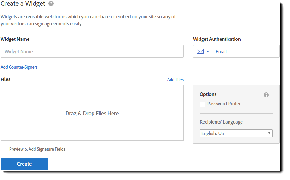Screen dimensions: 290x180
Task: Click the help icon beside Create a Widget
Action: pyautogui.click(x=51, y=4)
